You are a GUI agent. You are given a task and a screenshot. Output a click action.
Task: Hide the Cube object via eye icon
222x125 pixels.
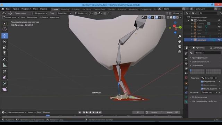click(219, 27)
